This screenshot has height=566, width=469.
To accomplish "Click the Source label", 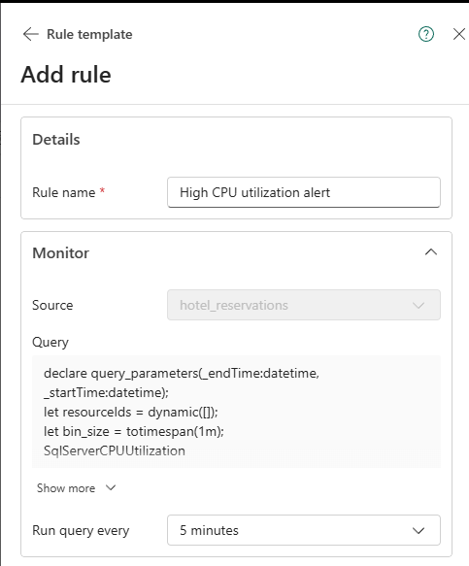I will (x=52, y=306).
